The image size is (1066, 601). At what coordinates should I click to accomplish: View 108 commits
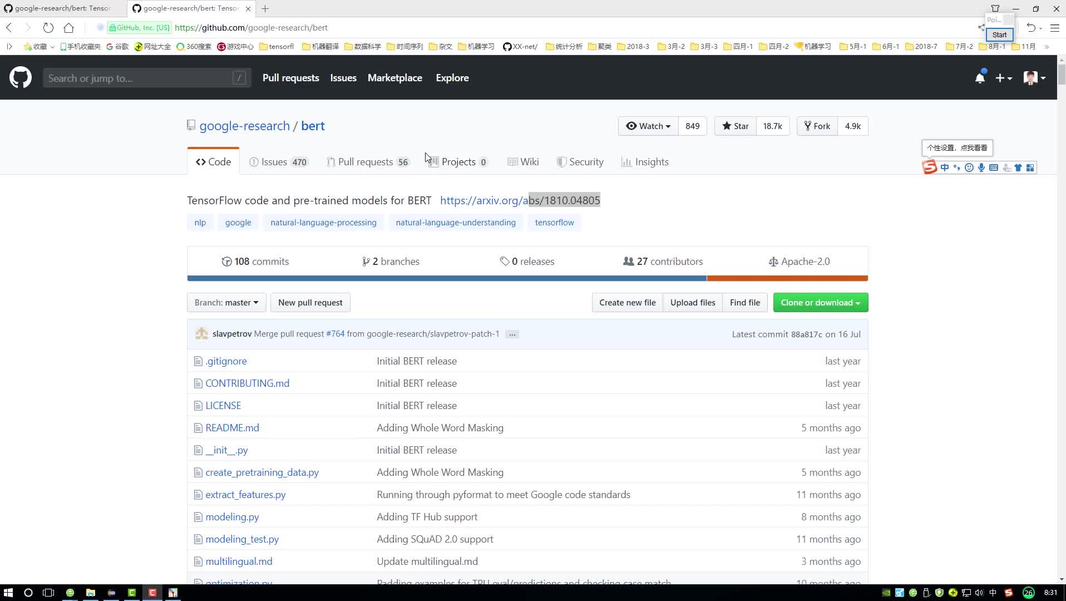coord(255,262)
